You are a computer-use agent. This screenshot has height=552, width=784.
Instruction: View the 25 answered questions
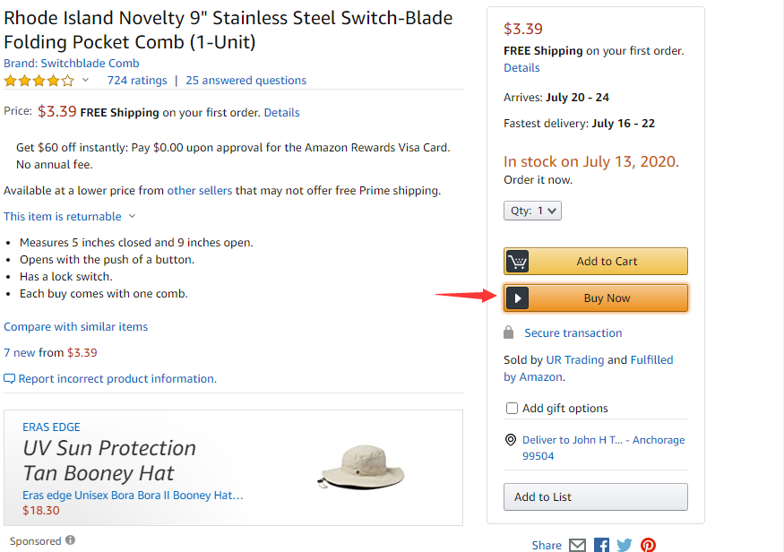click(246, 81)
